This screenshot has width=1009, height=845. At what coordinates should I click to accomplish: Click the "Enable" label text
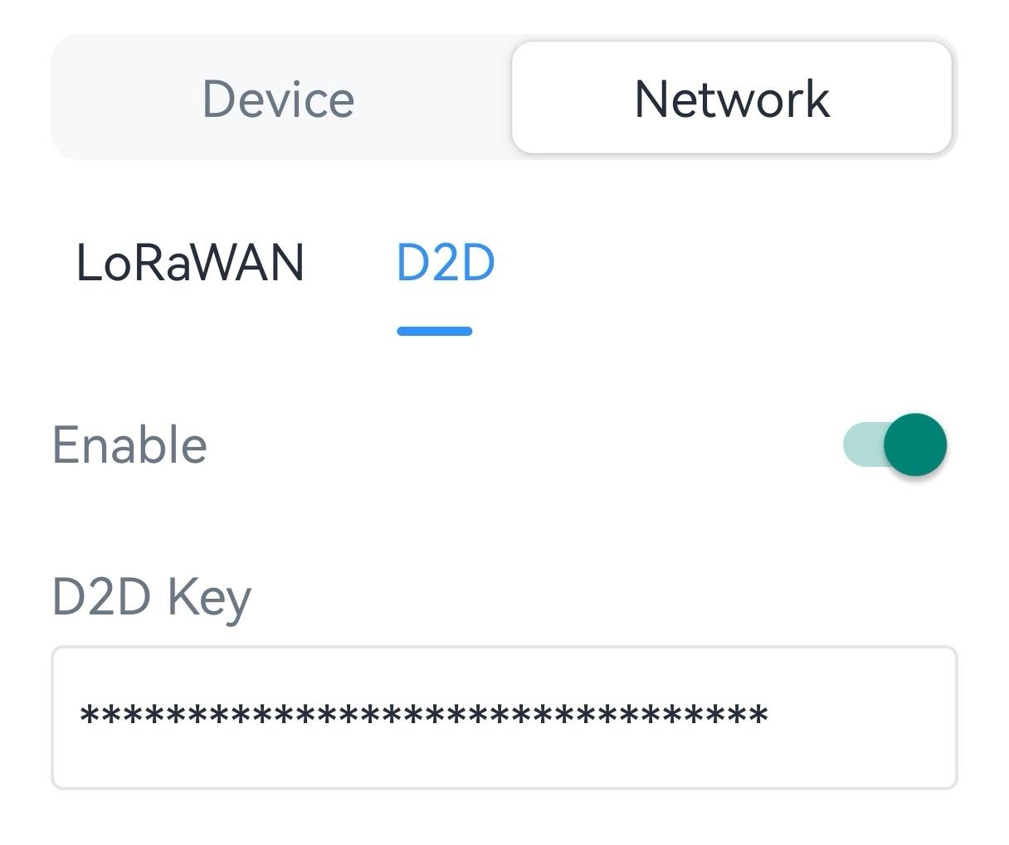click(x=129, y=445)
